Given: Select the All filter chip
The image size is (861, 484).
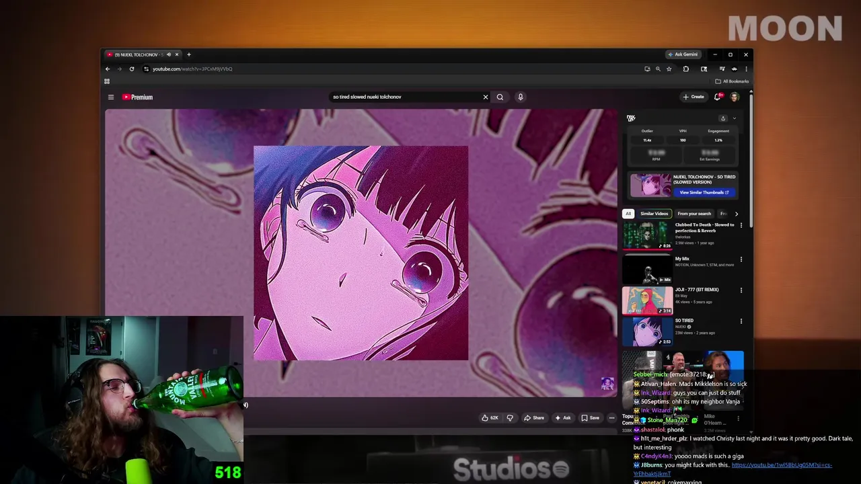Looking at the screenshot, I should click(628, 214).
